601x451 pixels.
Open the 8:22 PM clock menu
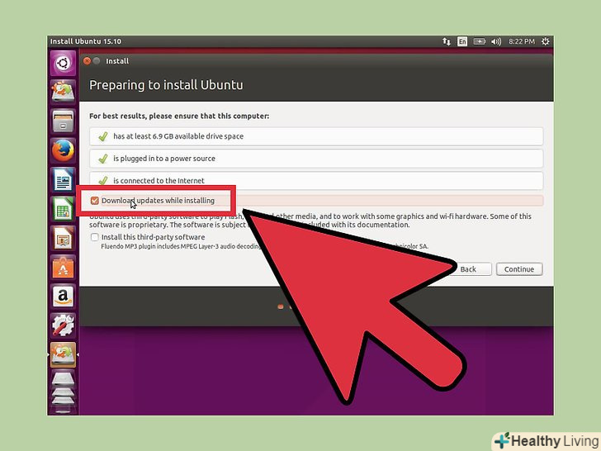click(521, 41)
